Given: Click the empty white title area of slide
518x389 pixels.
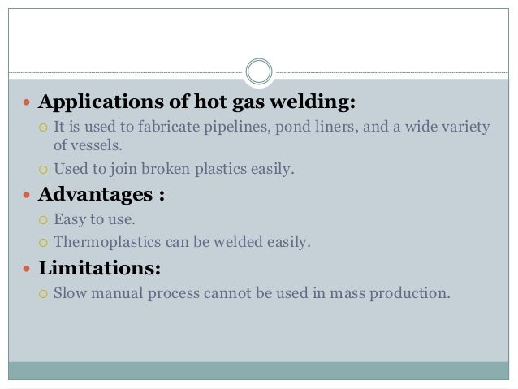Looking at the screenshot, I should (259, 35).
